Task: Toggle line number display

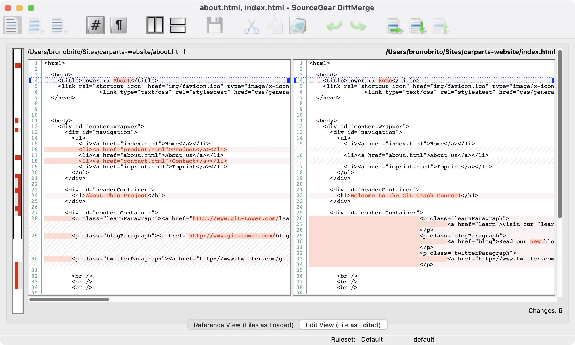Action: point(95,25)
